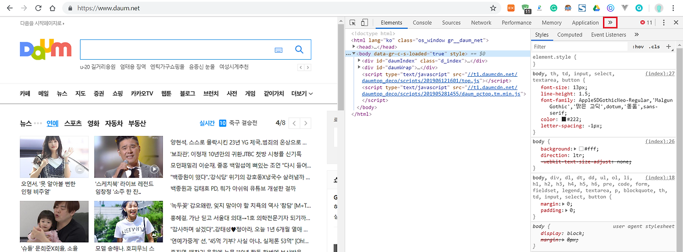Open the 오연서 news thumbnail image
The image size is (683, 252).
click(54, 157)
